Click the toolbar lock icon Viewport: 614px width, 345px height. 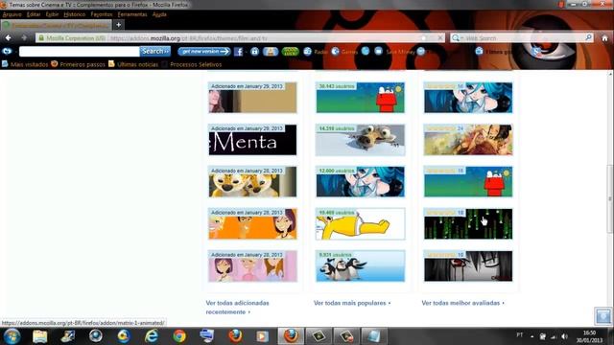pyautogui.click(x=254, y=52)
